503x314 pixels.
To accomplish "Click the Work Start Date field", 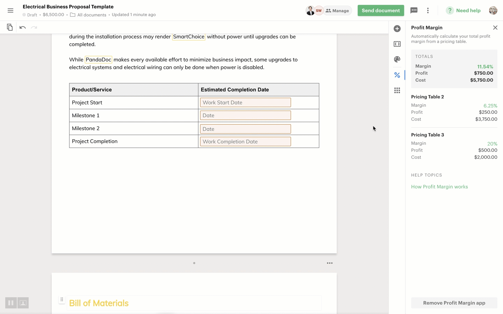I will pos(245,103).
